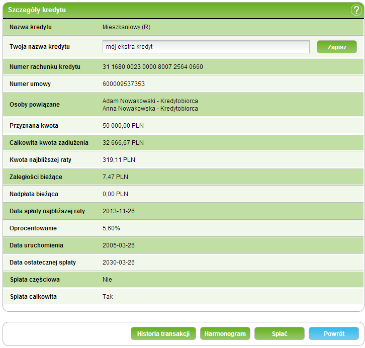Viewport: 365px width, 348px height.
Task: Open the Harmonogram schedule
Action: click(225, 333)
